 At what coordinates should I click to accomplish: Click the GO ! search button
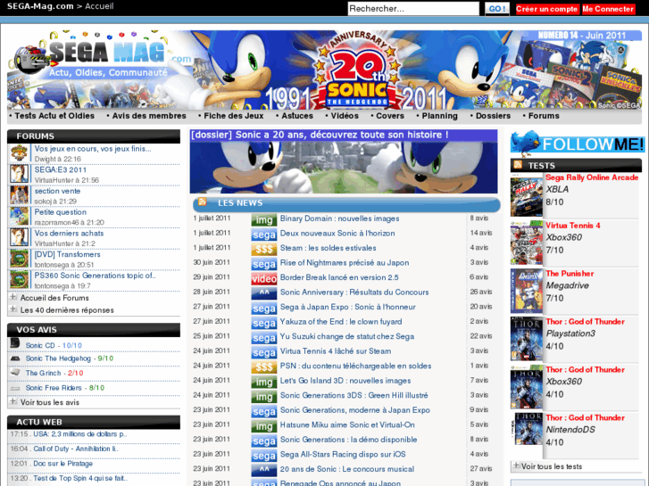[497, 9]
